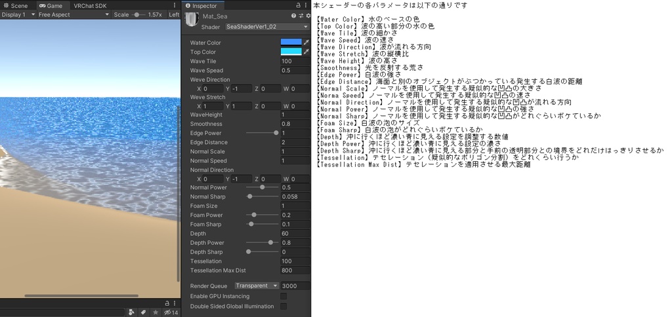Pick Water Color with the eyedropper
The image size is (672, 317).
pyautogui.click(x=306, y=43)
